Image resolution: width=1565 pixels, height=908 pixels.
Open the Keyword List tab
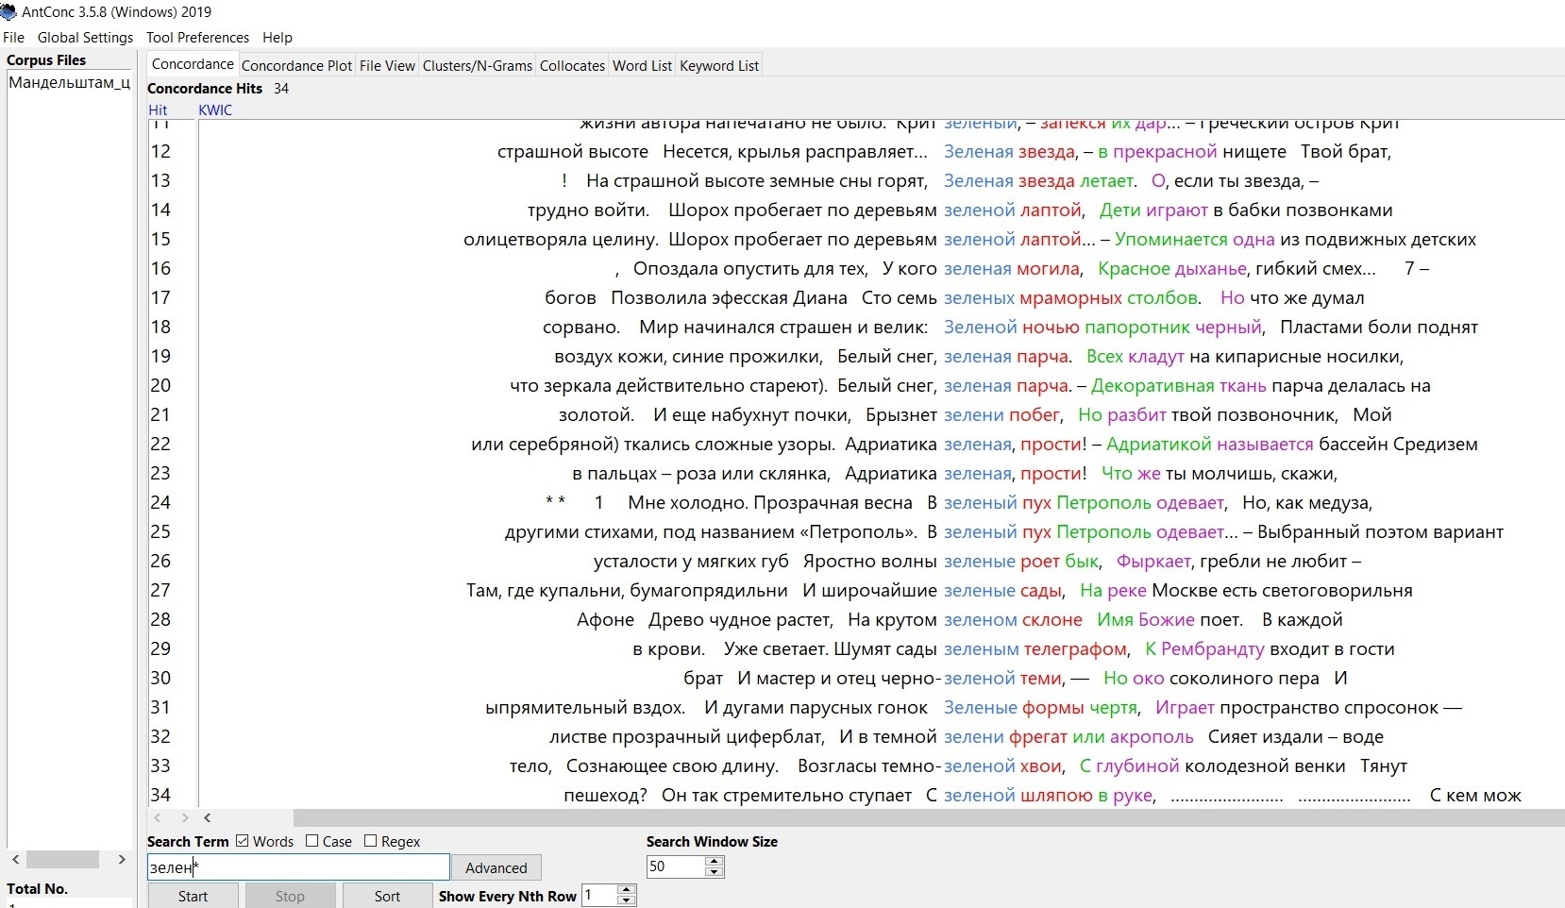(x=719, y=66)
